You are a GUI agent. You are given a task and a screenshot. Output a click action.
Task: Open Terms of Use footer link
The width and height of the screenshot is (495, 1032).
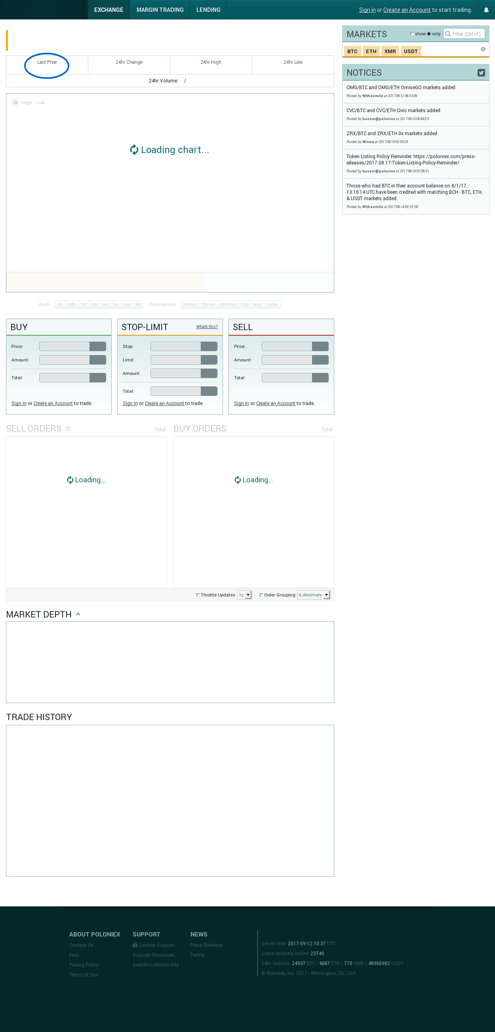(x=84, y=975)
